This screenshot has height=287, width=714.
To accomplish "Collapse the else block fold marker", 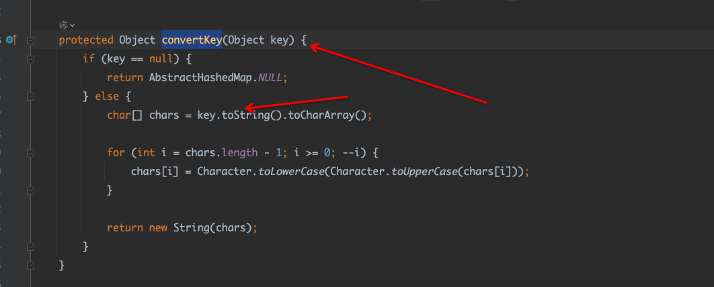I will (x=30, y=97).
